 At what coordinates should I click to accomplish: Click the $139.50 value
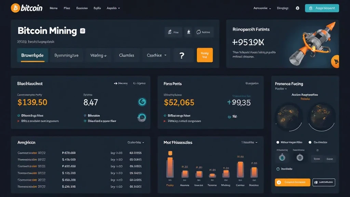click(32, 102)
